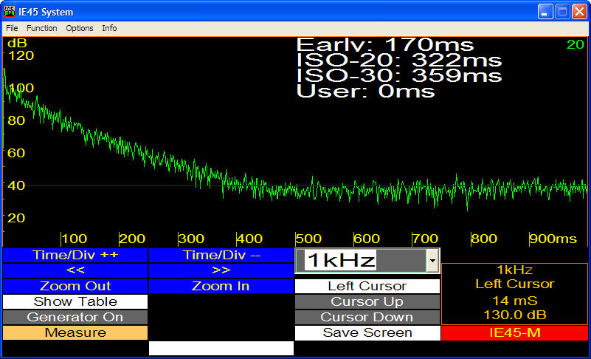591x359 pixels.
Task: Click the IE45 System title bar icon
Action: [x=10, y=12]
